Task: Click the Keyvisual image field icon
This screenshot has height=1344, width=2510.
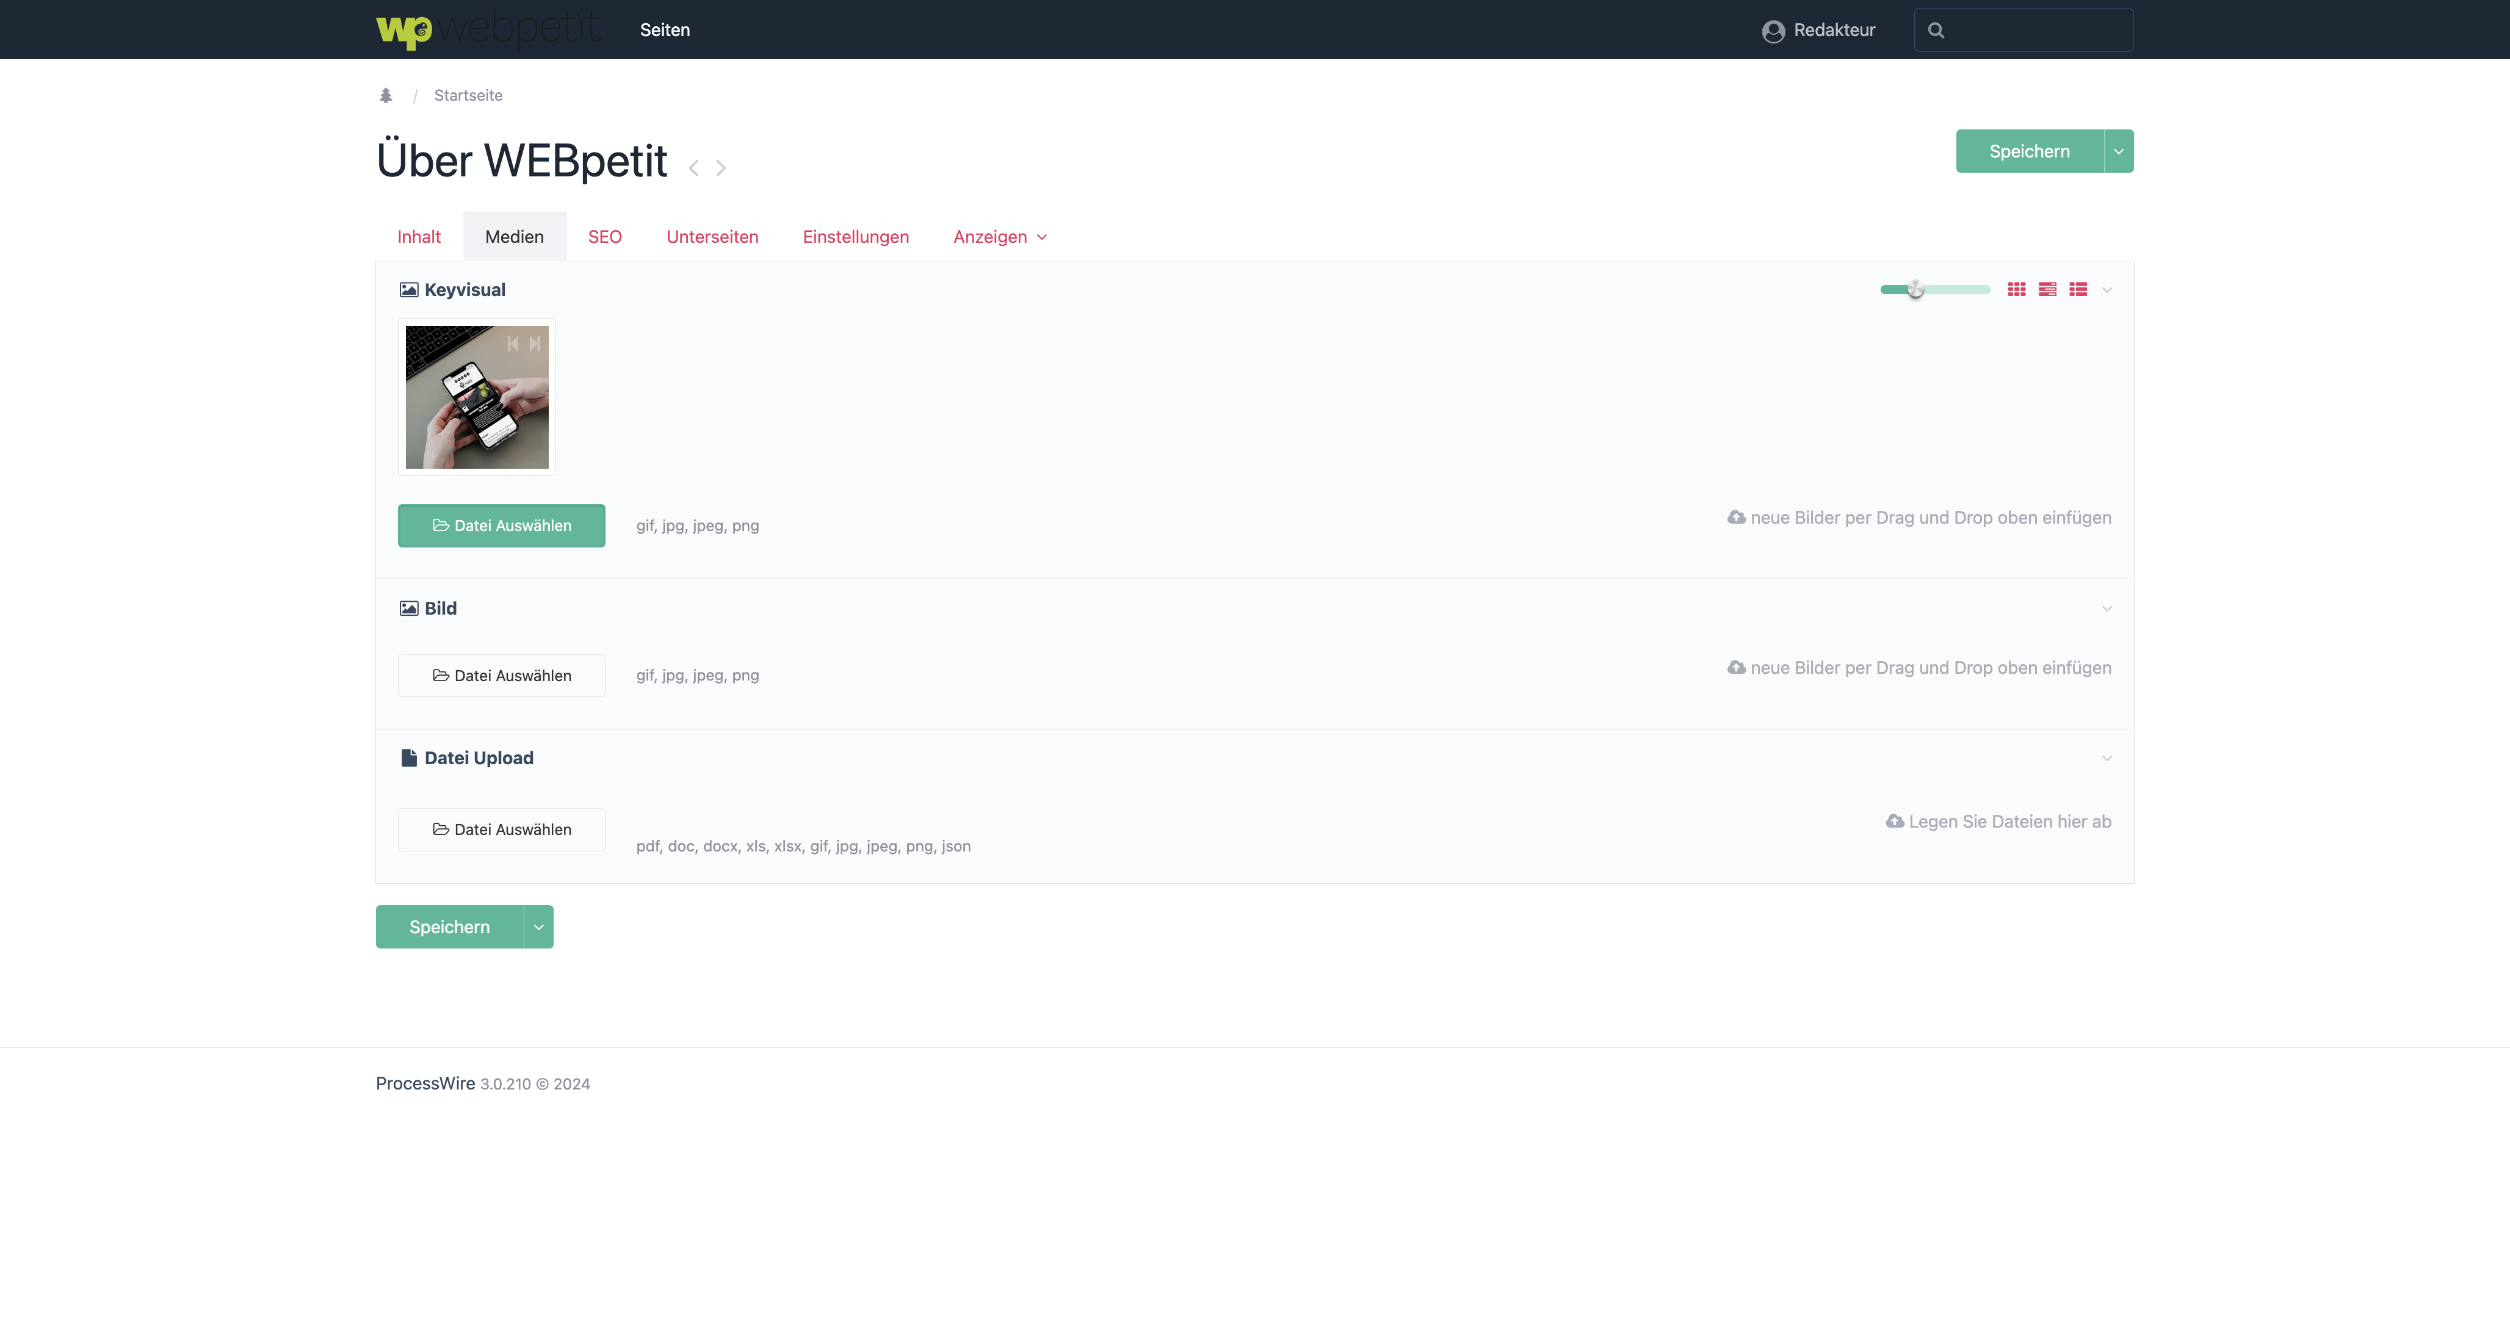Action: pyautogui.click(x=408, y=289)
